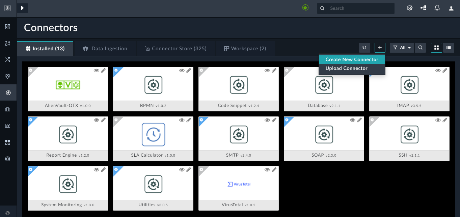Select the Queues icon in left sidebar
Image resolution: width=460 pixels, height=217 pixels.
tap(7, 43)
